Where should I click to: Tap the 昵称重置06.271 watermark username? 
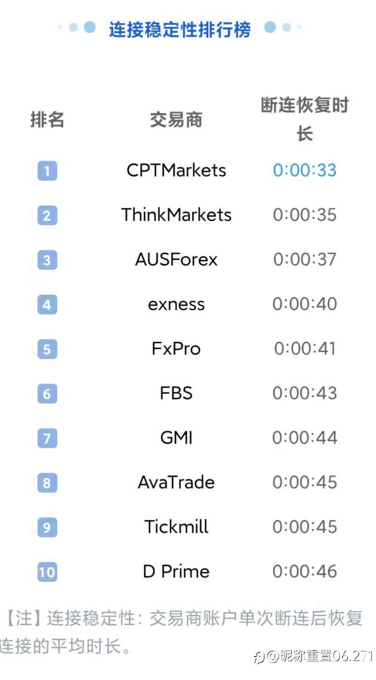[320, 656]
